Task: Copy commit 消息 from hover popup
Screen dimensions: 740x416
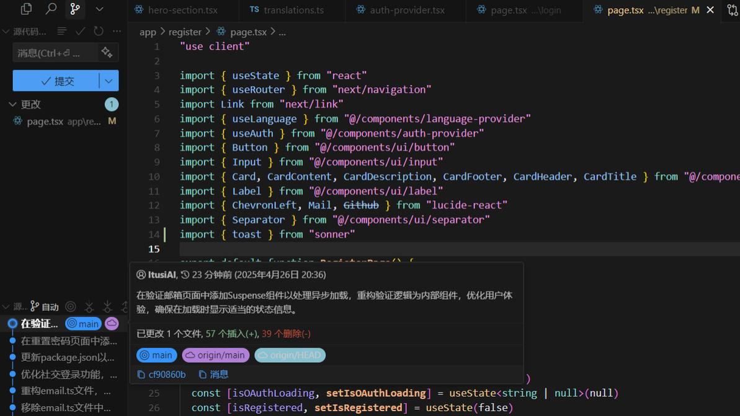Action: [213, 375]
